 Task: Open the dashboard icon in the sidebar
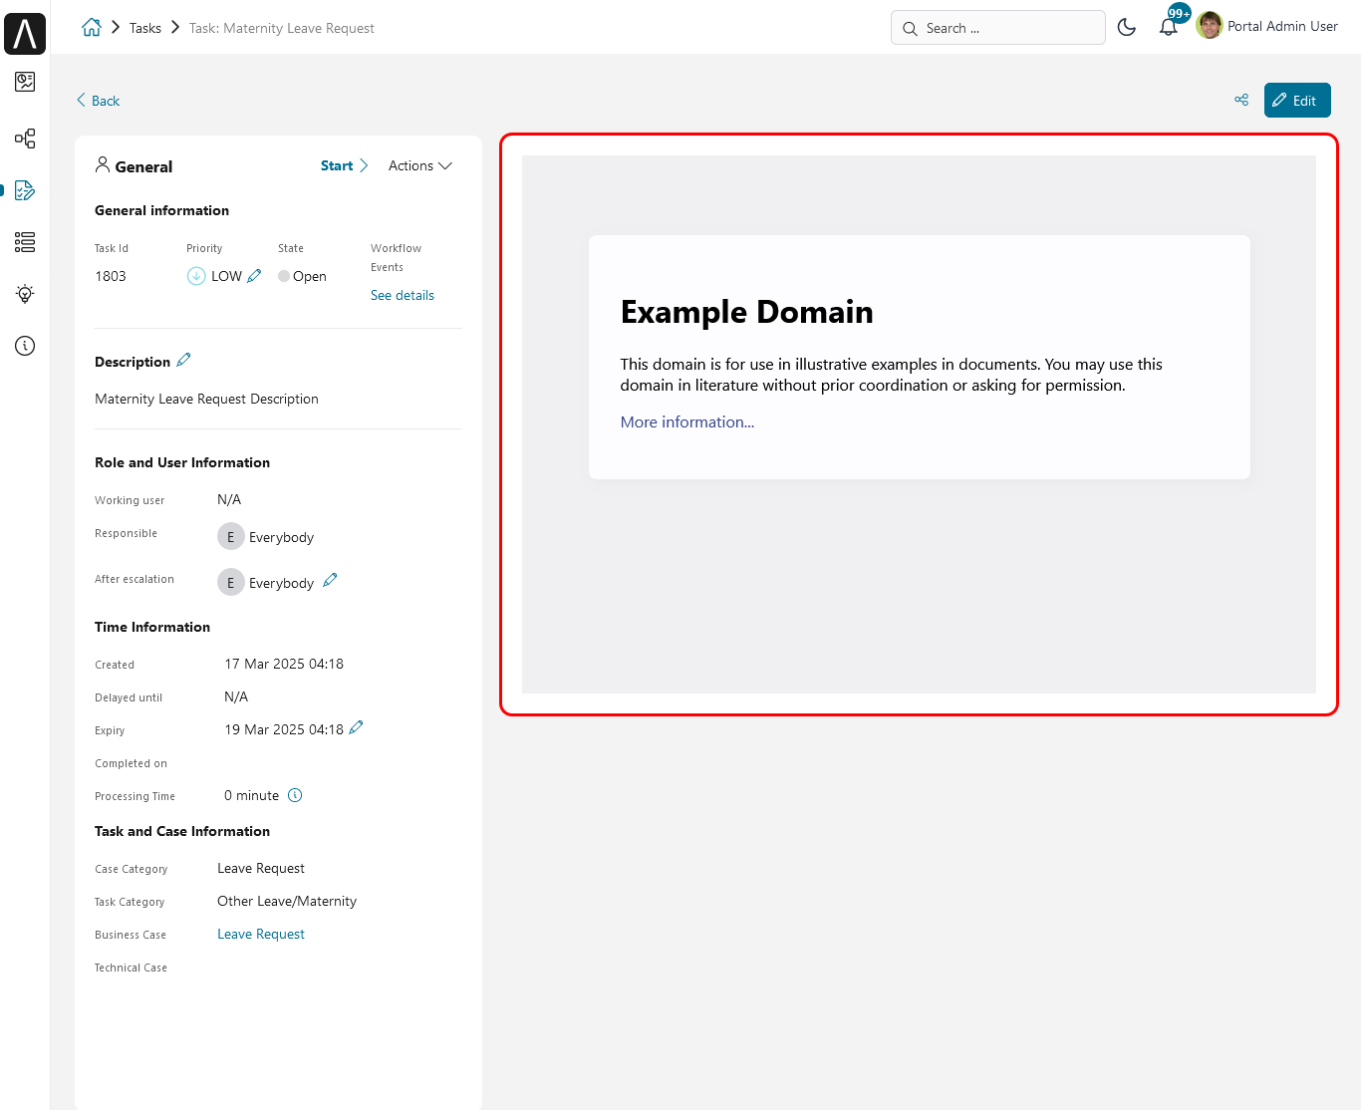coord(25,82)
